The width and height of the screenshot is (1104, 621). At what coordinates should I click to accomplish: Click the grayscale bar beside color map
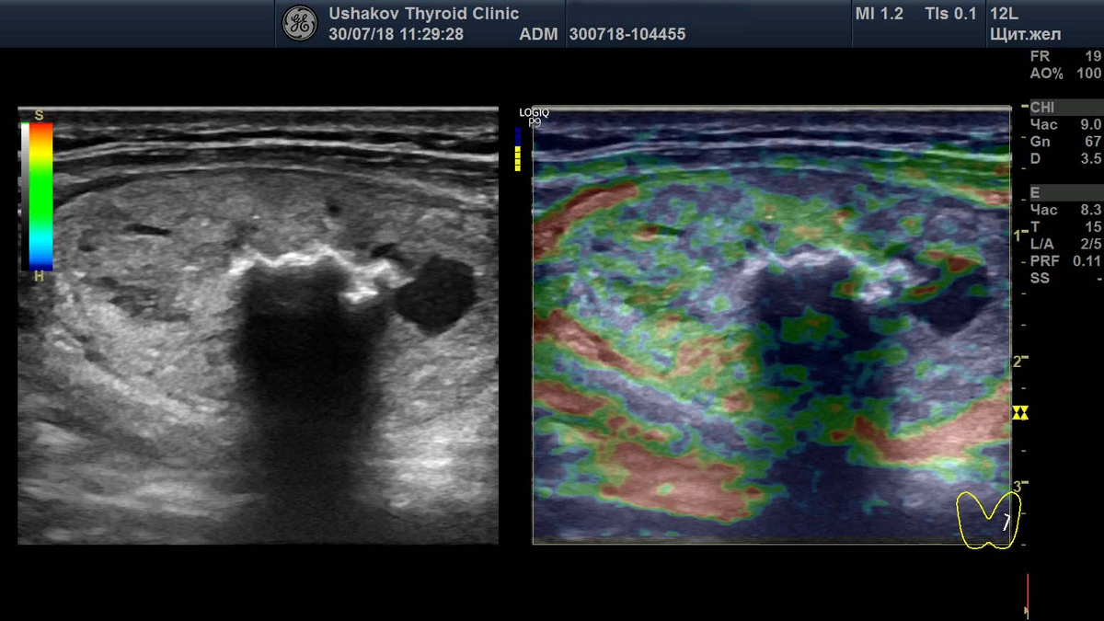(x=25, y=196)
